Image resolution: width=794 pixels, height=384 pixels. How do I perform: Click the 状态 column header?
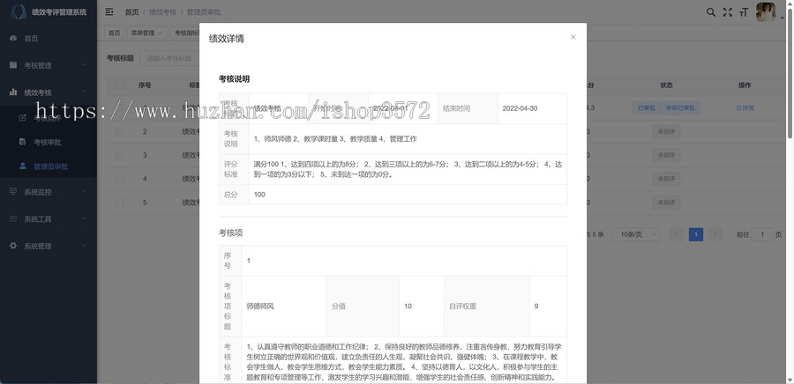(x=666, y=85)
